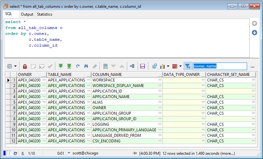Toggle Single Record View
263x159 pixels.
click(105, 66)
